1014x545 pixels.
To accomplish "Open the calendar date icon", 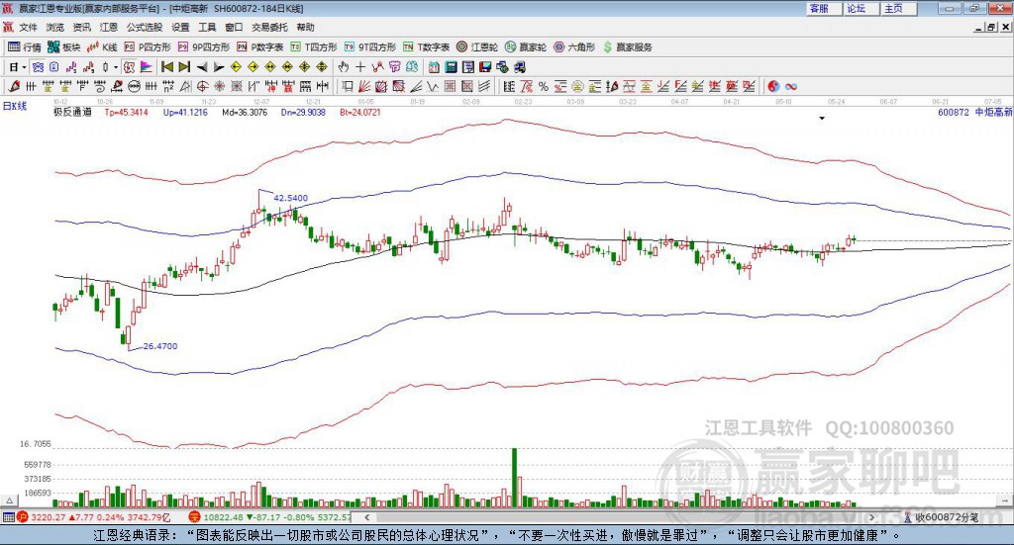I will coord(434,67).
